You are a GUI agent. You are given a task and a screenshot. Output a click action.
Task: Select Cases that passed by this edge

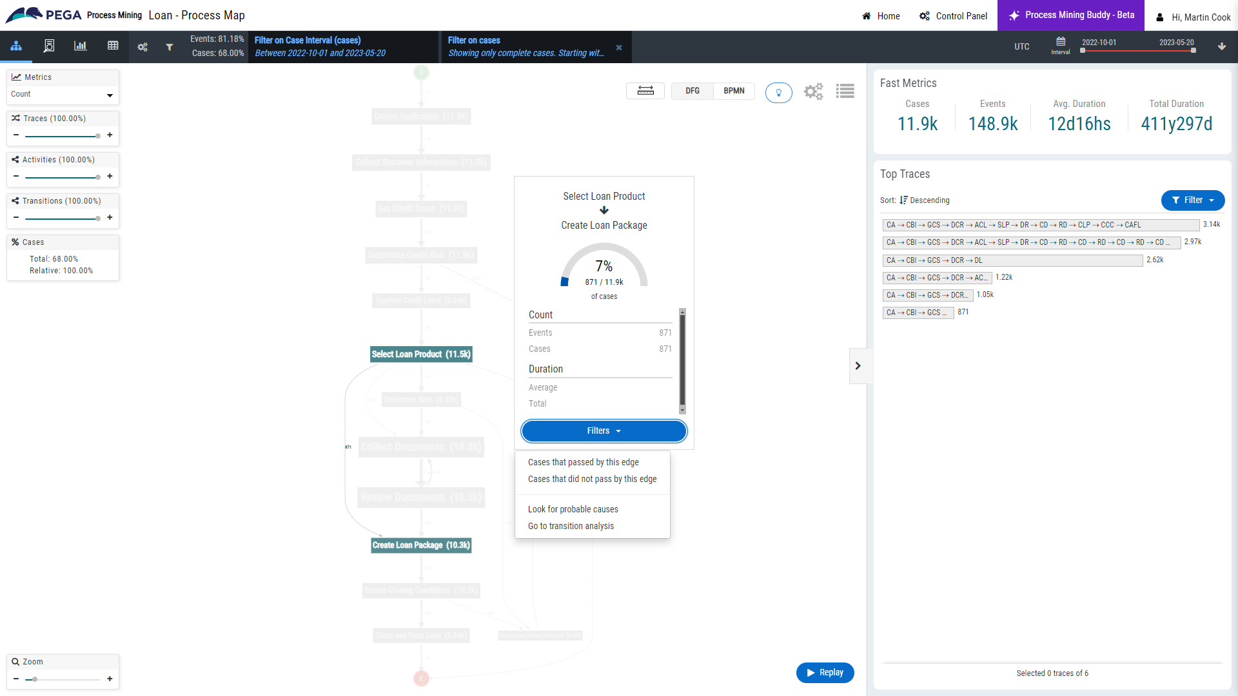coord(584,463)
